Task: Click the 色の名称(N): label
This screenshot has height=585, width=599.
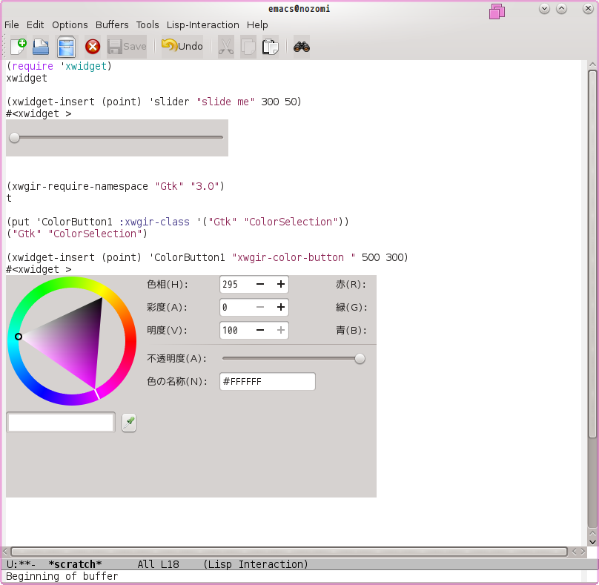Action: [177, 381]
